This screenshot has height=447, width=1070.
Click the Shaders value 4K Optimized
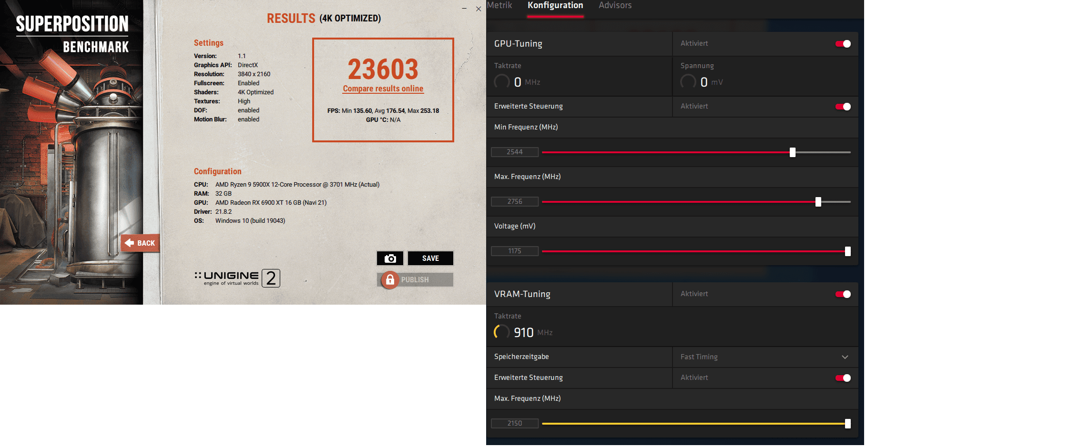[256, 92]
